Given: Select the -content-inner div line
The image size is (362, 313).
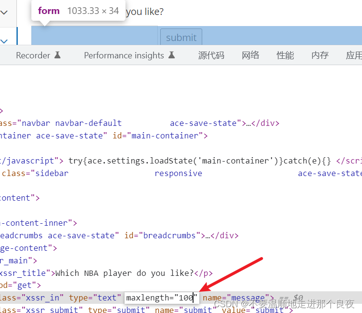Looking at the screenshot, I should click(x=38, y=223).
